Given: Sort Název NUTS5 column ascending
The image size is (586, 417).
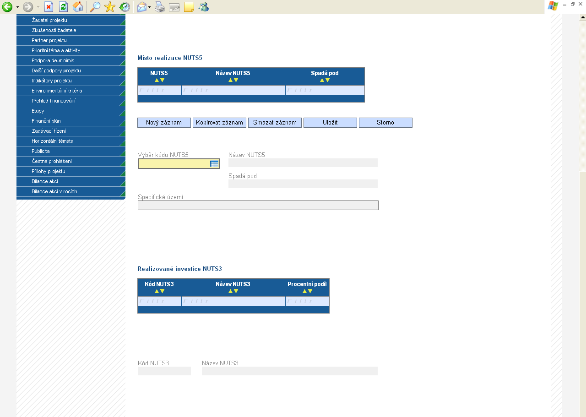Looking at the screenshot, I should (230, 80).
